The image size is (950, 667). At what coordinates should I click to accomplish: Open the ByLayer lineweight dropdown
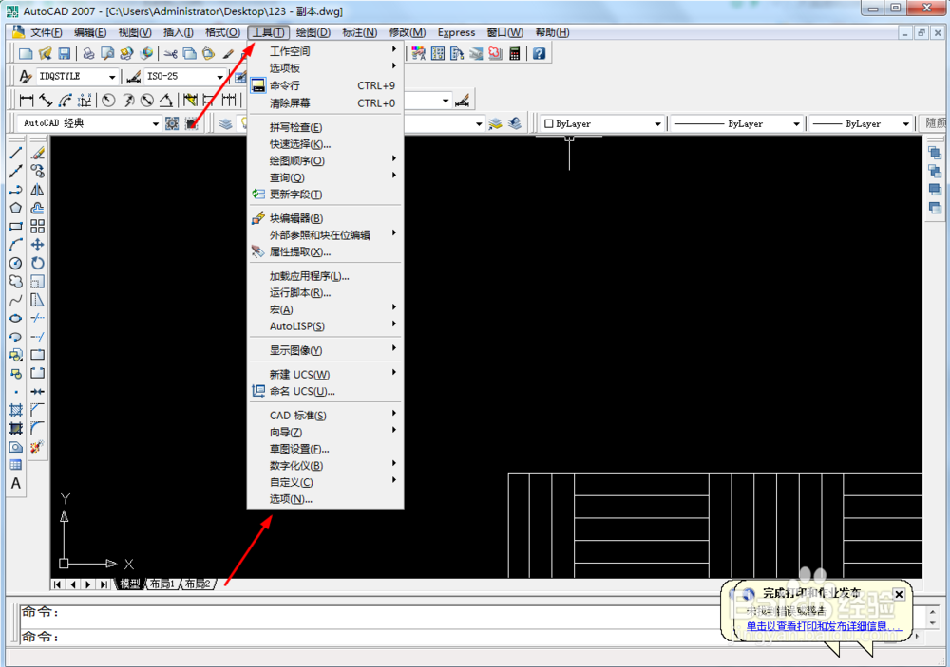click(x=905, y=123)
